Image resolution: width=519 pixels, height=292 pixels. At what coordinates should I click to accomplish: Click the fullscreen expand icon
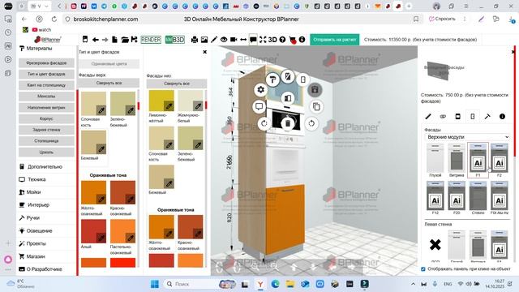tap(263, 40)
